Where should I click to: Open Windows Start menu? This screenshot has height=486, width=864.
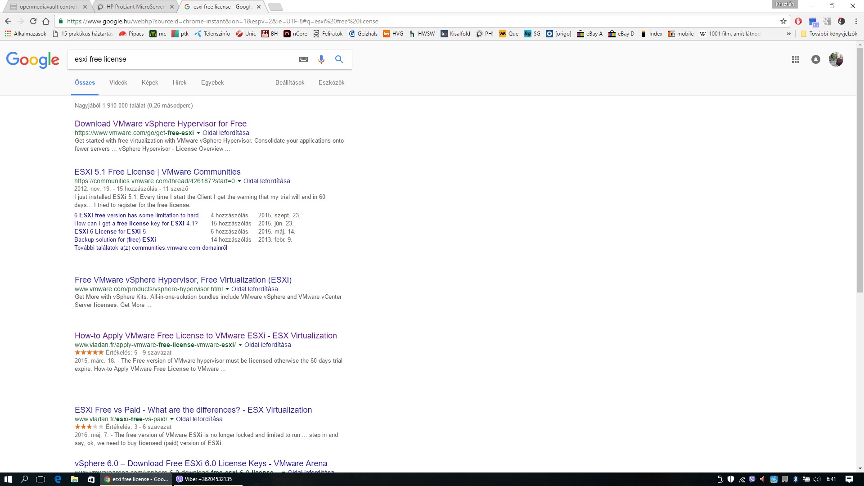click(8, 479)
